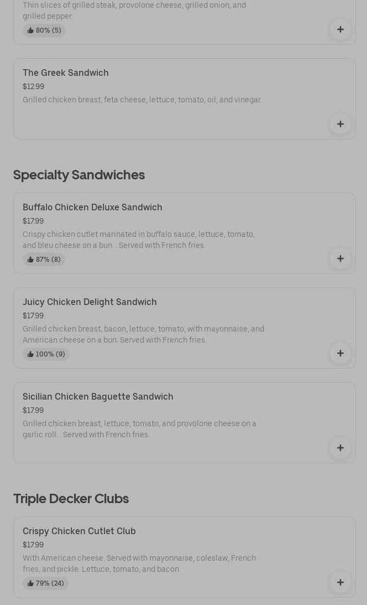Click 87% thumbs-up rating badge
This screenshot has height=605, width=367.
click(44, 260)
